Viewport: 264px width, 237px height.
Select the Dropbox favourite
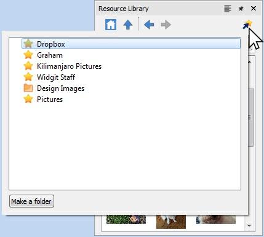click(x=131, y=44)
